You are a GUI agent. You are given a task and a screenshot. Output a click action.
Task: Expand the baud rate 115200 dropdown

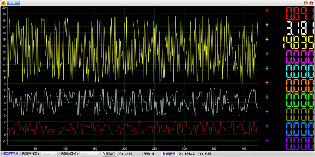coord(56,154)
